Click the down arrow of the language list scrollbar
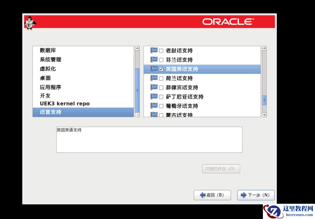 [264, 115]
